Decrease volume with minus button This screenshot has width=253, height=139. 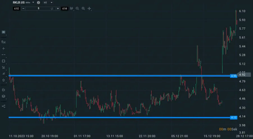click(x=23, y=8)
